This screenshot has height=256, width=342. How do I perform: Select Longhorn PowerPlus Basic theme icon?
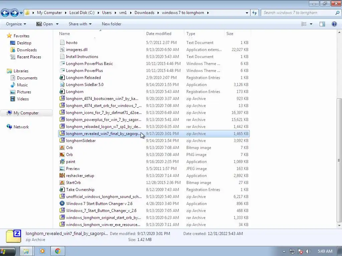62,64
